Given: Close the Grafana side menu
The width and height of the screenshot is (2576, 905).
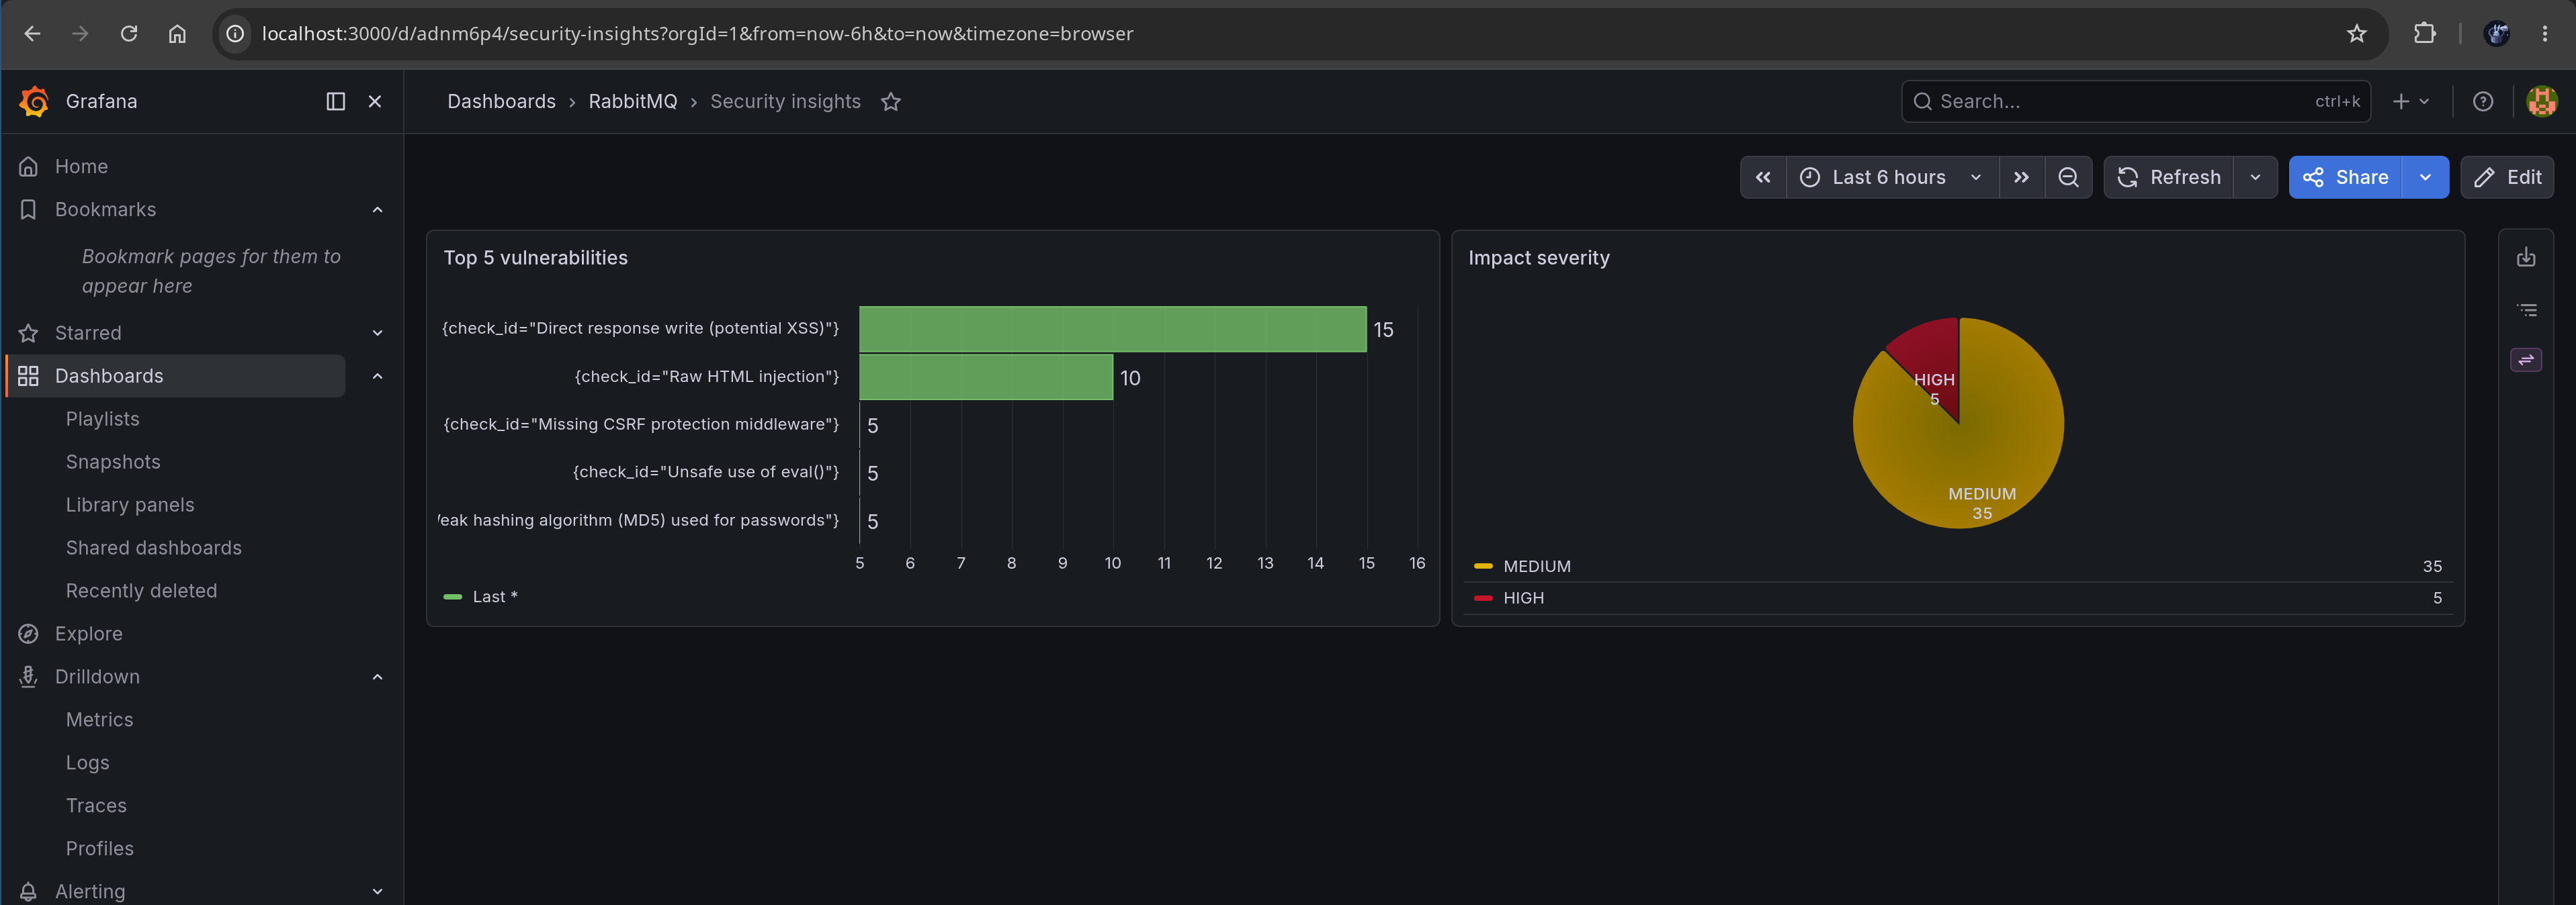Looking at the screenshot, I should (375, 101).
